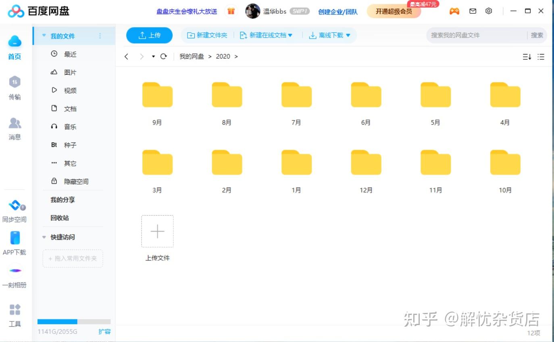Click the storage usage progress bar
The image size is (554, 342).
[x=74, y=322]
